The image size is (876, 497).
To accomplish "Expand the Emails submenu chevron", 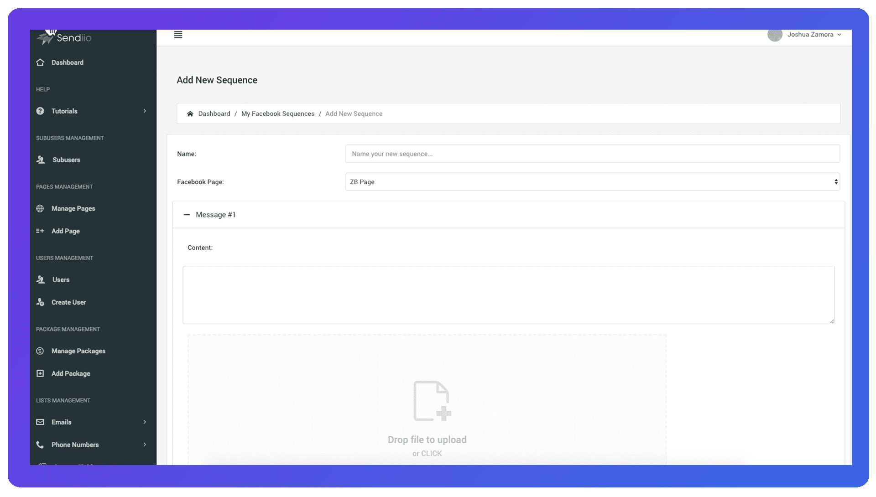I will [145, 422].
